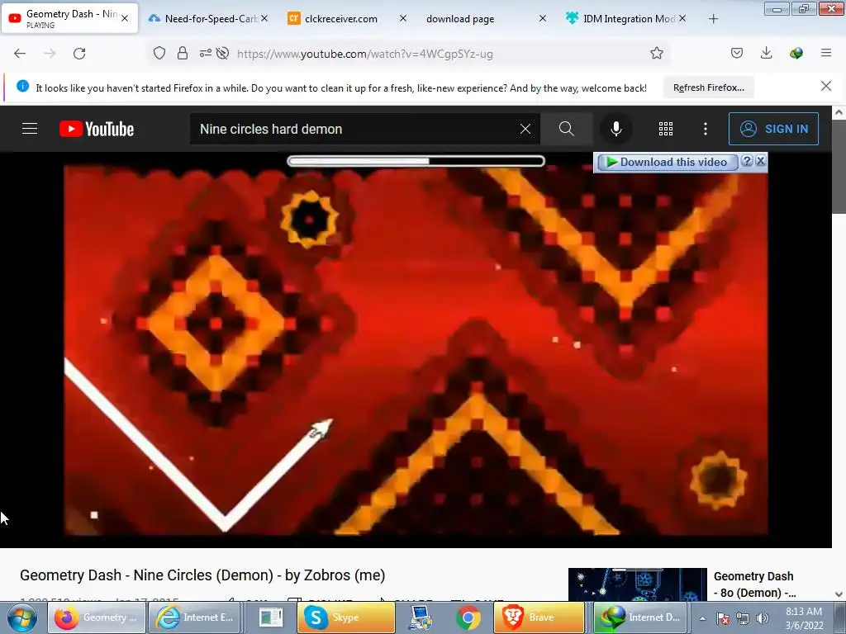The image size is (846, 634).
Task: Open YouTube settings three-dot menu
Action: click(706, 129)
